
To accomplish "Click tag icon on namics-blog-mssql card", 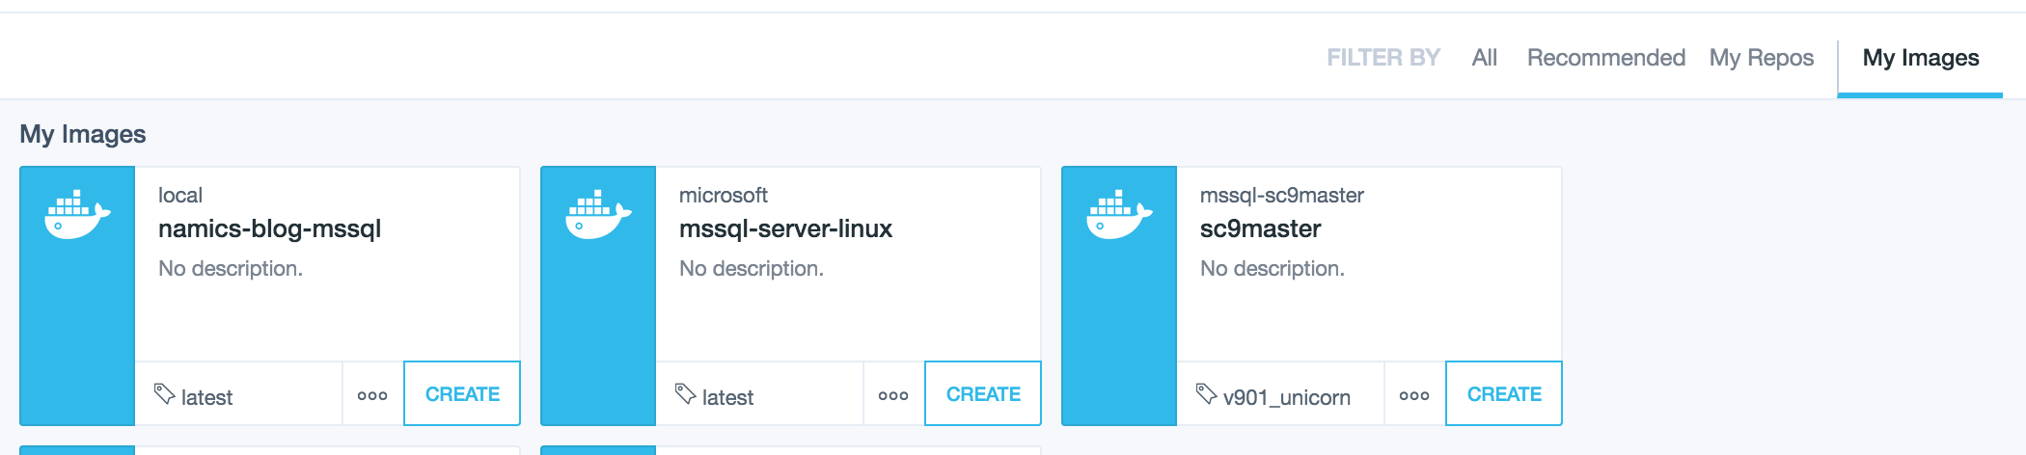I will pyautogui.click(x=164, y=393).
